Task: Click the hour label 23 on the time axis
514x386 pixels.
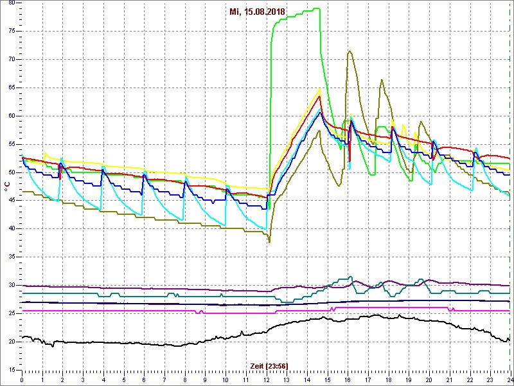Action: pos(490,380)
